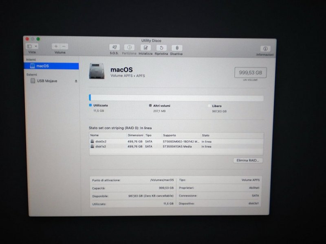Sort by Dimensioni column header
Screen dimensions: 326x244
pyautogui.click(x=135, y=135)
